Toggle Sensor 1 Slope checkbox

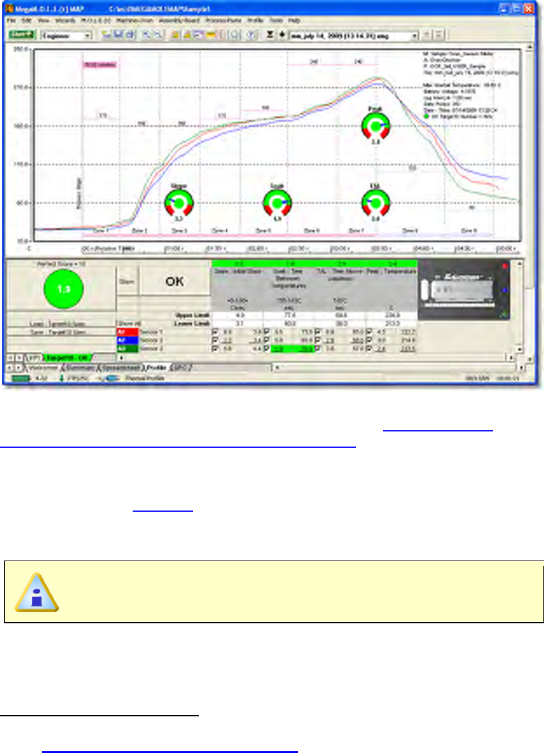click(216, 331)
